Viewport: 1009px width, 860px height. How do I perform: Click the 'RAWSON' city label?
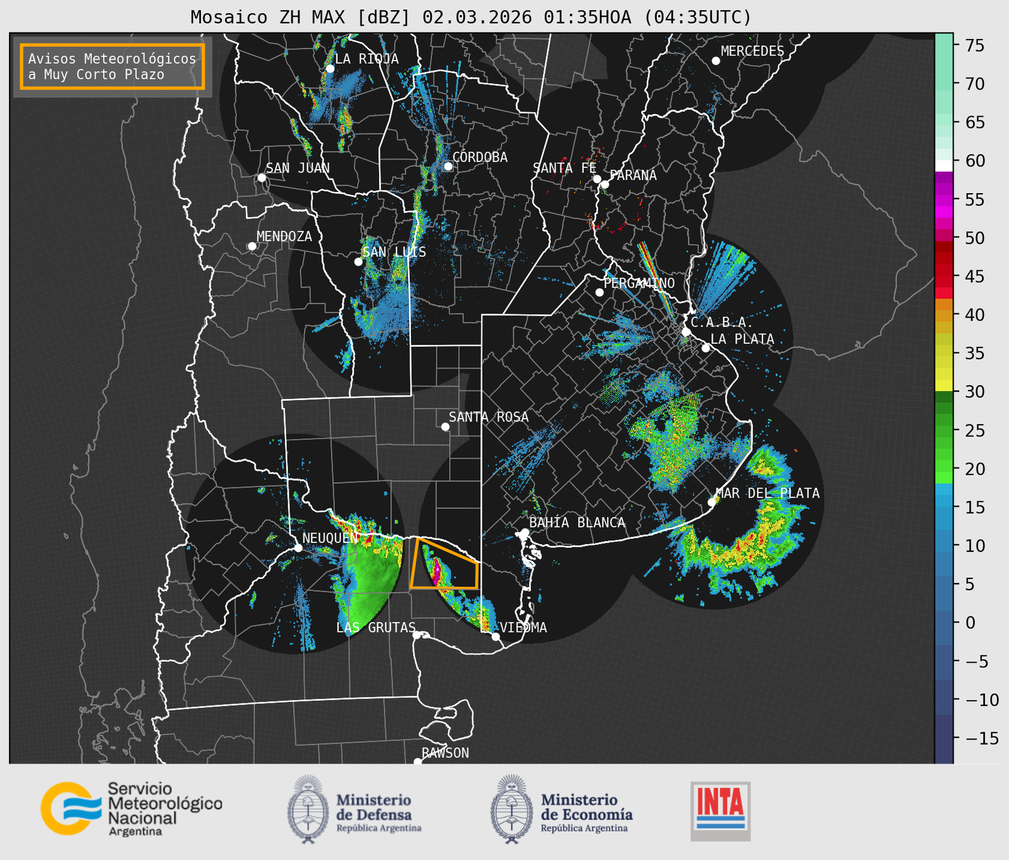[445, 753]
